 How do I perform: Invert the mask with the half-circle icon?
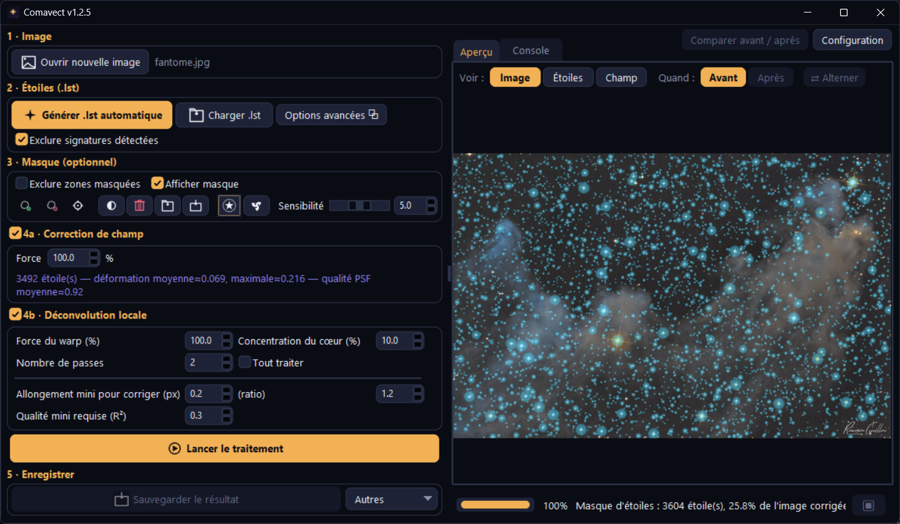click(x=112, y=205)
